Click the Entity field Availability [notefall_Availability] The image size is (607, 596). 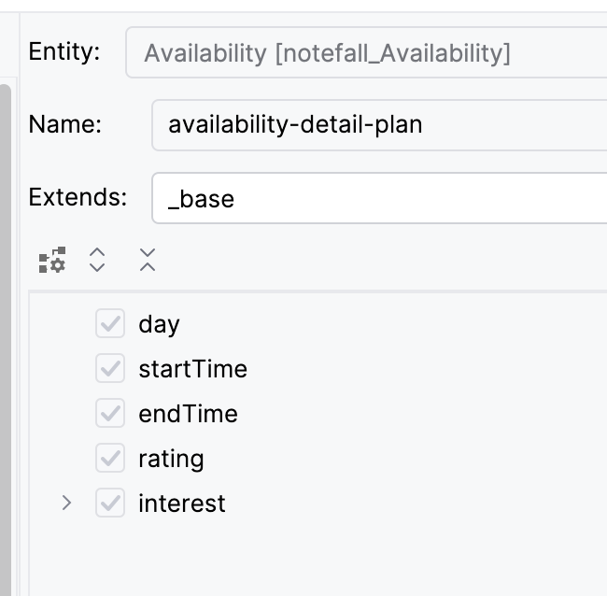click(x=366, y=52)
